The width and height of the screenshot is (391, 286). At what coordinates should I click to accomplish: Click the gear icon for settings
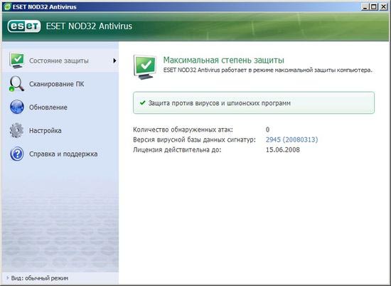[17, 130]
